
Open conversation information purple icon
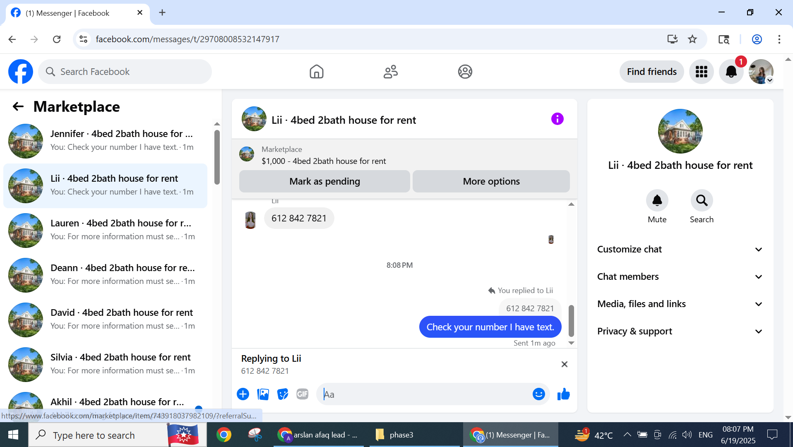(x=557, y=119)
